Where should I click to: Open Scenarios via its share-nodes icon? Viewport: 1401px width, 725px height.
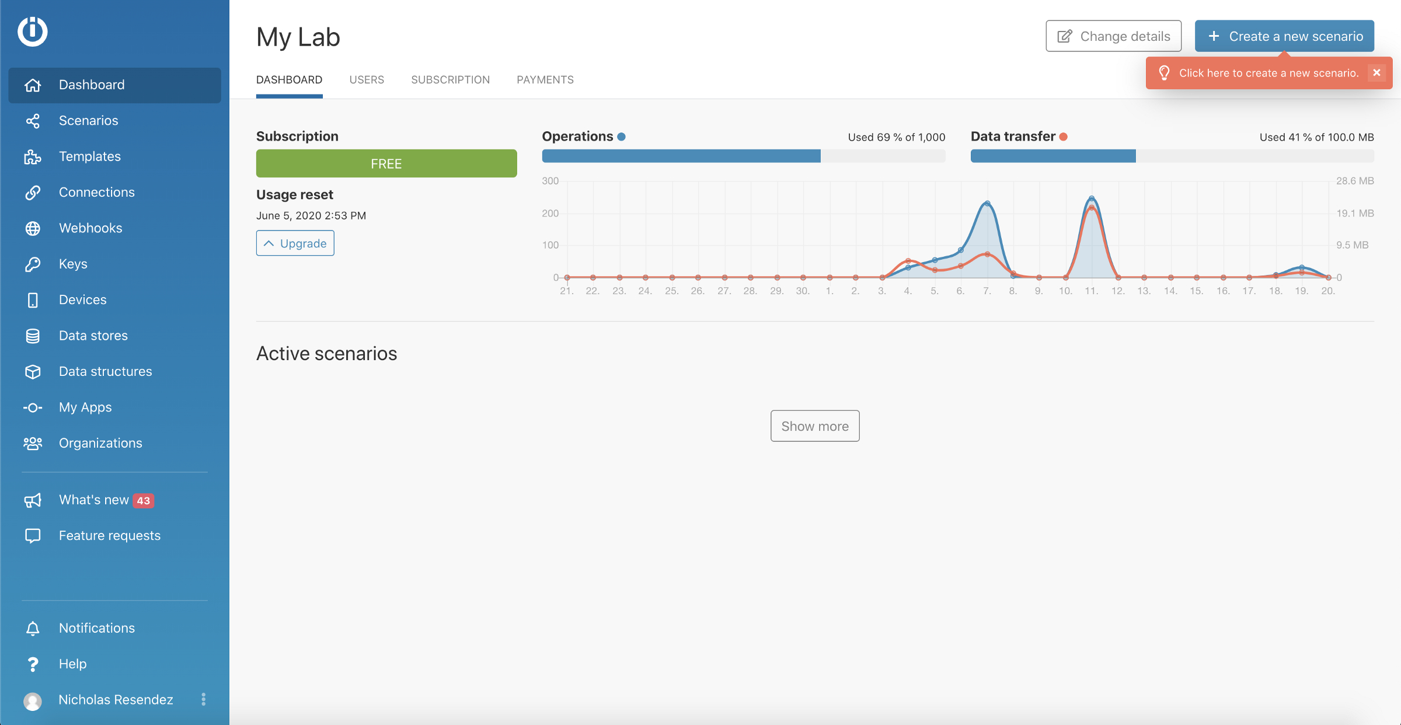tap(33, 121)
